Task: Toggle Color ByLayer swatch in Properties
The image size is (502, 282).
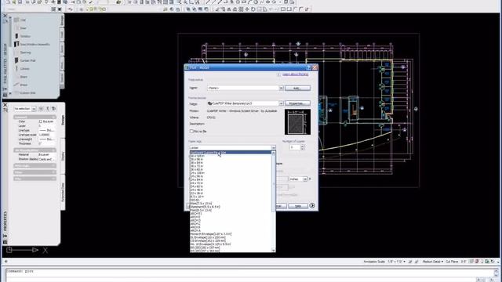Action: pyautogui.click(x=40, y=121)
